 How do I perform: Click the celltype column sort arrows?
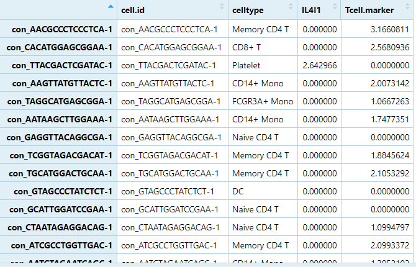pyautogui.click(x=291, y=7)
